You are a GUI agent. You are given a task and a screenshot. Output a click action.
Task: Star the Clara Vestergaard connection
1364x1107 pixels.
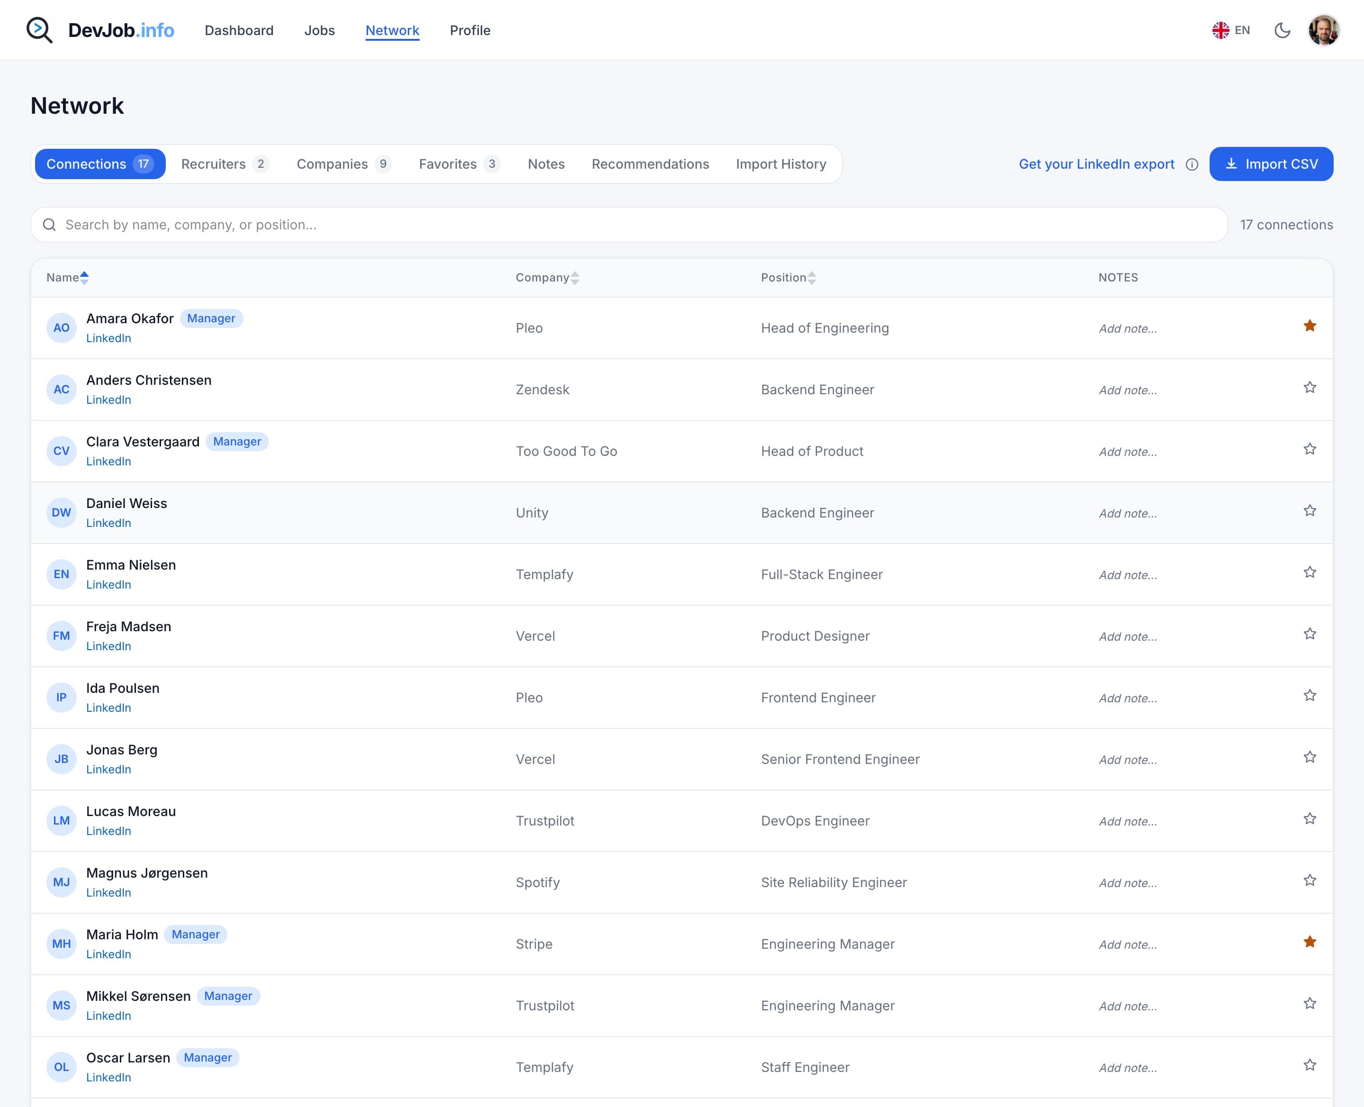point(1310,449)
